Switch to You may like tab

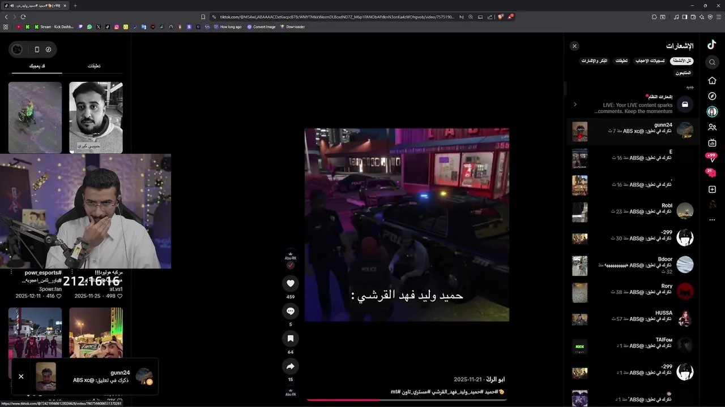[x=37, y=66]
